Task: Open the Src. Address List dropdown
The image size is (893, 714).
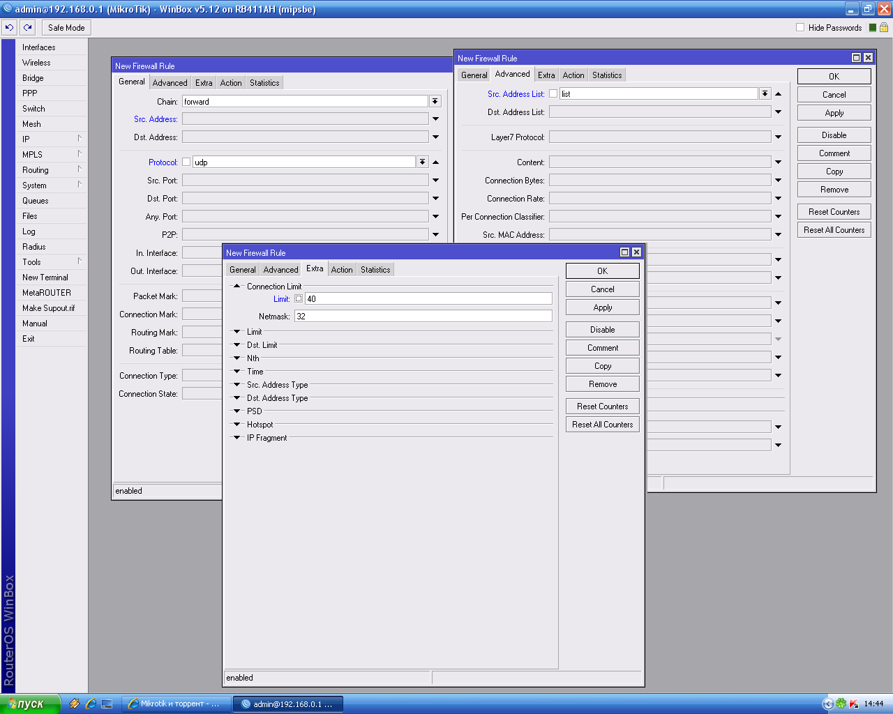Action: [765, 93]
